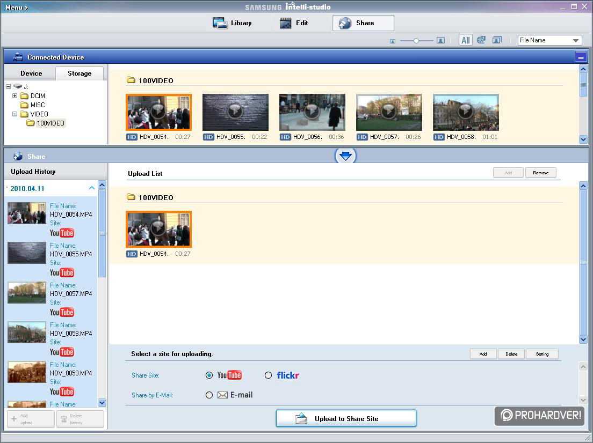Click the flickr logo
Viewport: 593px width, 443px height.
[x=288, y=375]
